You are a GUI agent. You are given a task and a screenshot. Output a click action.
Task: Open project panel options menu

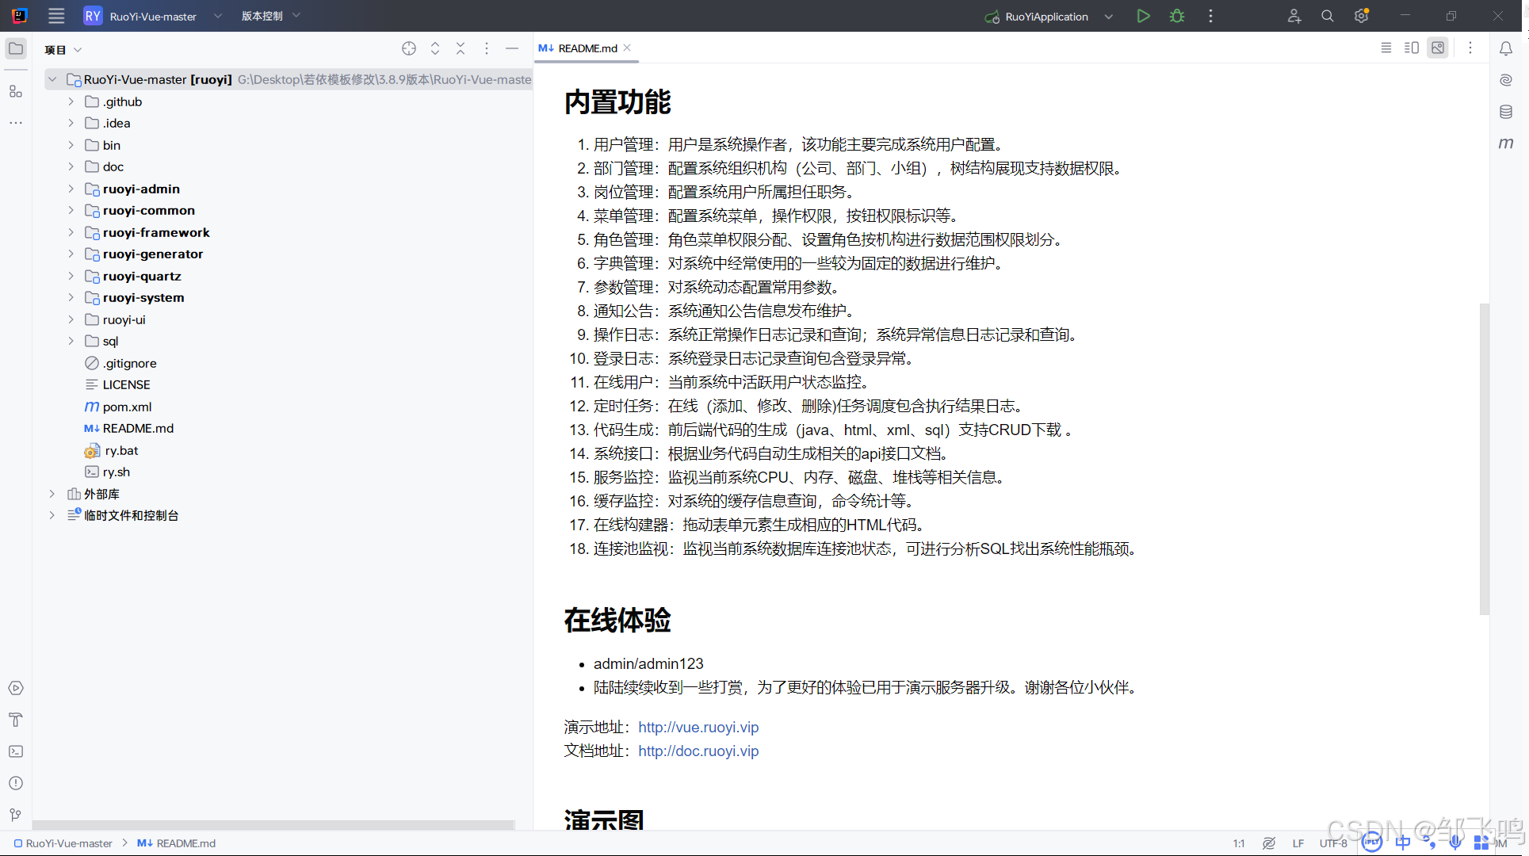[x=487, y=48]
